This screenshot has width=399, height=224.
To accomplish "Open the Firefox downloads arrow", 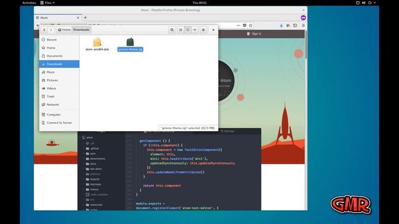I will tap(281, 26).
